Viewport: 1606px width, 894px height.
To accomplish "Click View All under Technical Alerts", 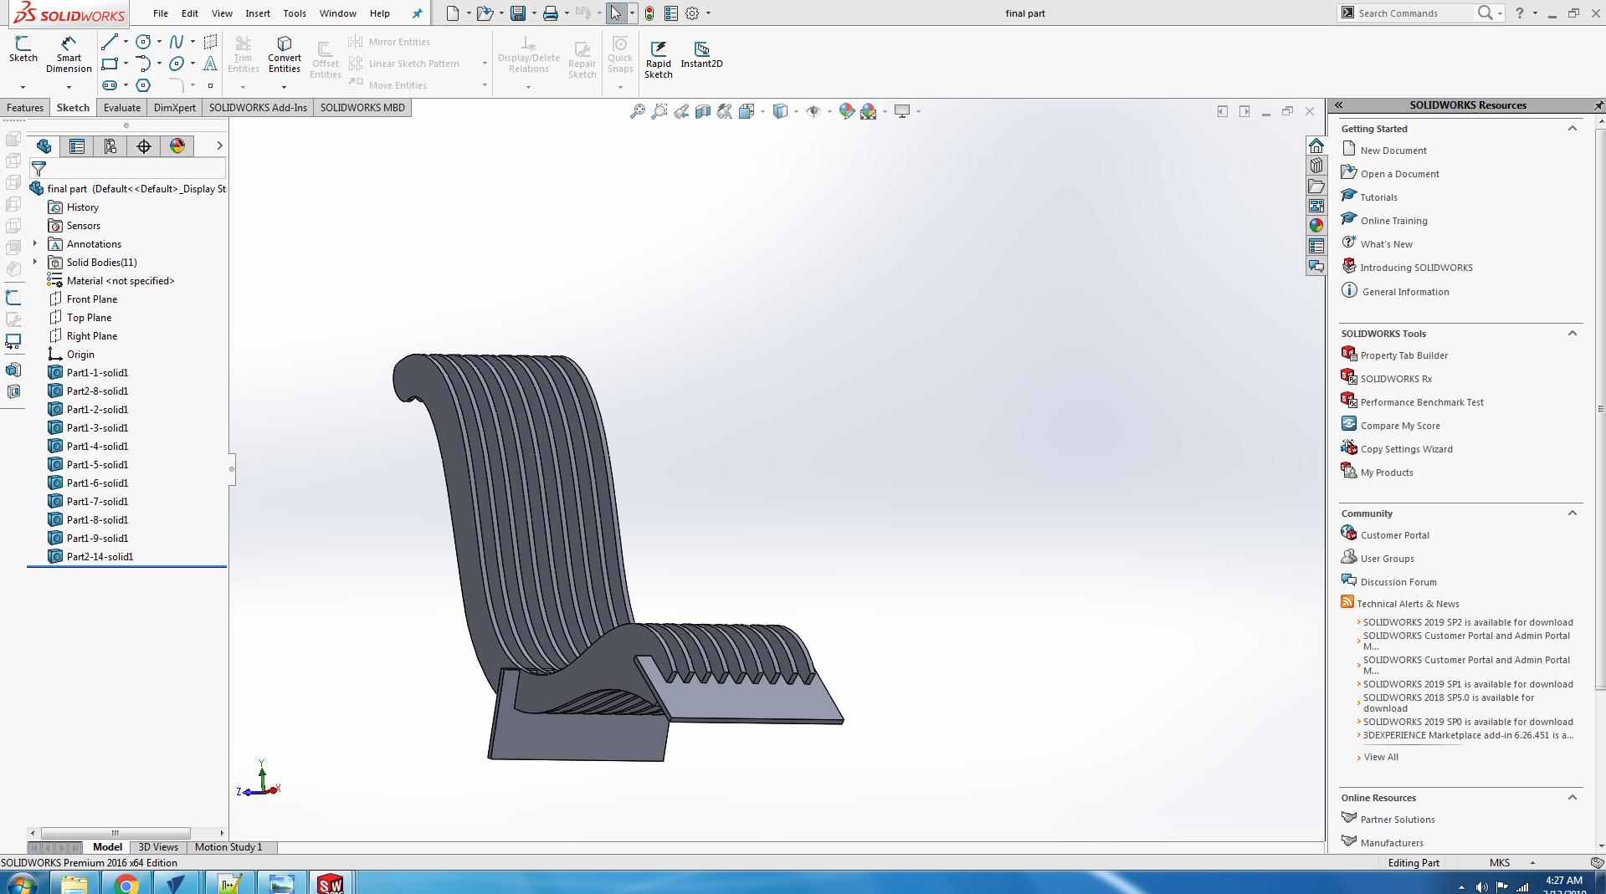I will pyautogui.click(x=1381, y=757).
